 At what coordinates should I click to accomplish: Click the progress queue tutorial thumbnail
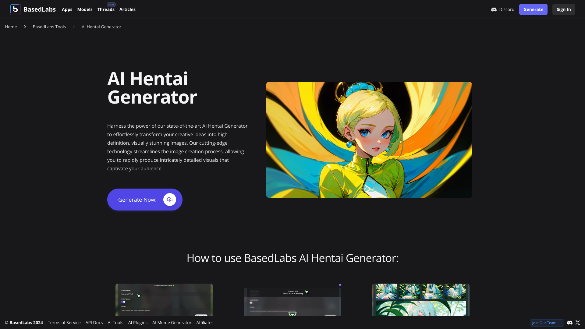pos(292,300)
